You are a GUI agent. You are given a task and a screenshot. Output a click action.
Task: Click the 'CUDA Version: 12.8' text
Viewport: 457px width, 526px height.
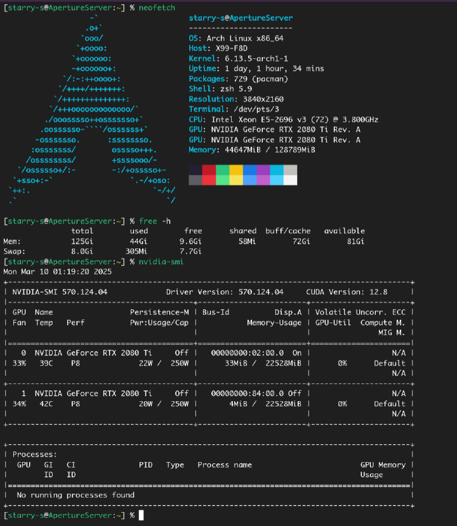(x=347, y=292)
